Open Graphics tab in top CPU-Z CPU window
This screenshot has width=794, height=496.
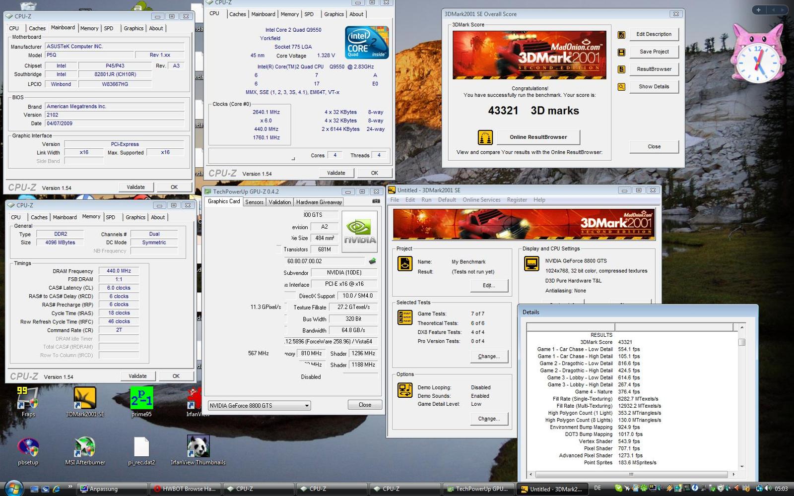(x=334, y=14)
